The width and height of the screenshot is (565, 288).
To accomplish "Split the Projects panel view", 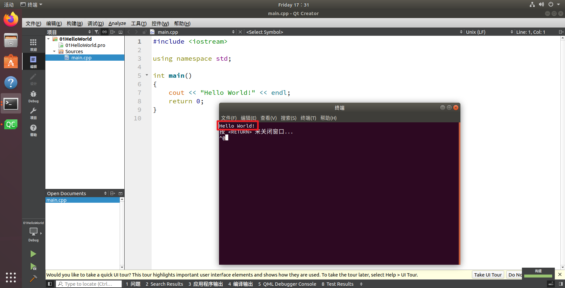I will point(112,32).
